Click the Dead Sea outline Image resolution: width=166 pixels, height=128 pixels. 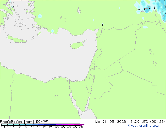94,78
